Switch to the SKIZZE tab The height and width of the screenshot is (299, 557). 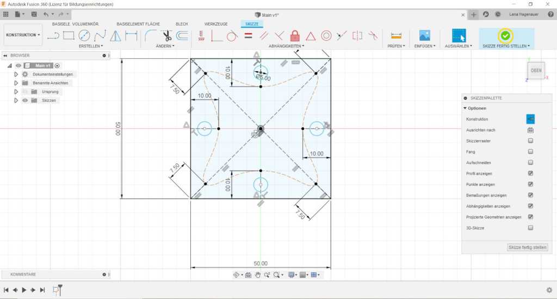click(x=252, y=24)
